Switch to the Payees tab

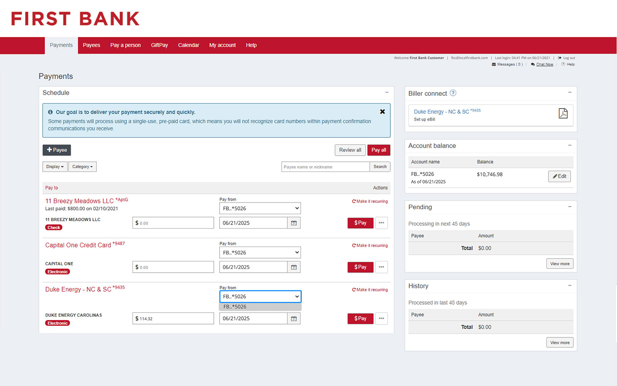[x=91, y=45]
